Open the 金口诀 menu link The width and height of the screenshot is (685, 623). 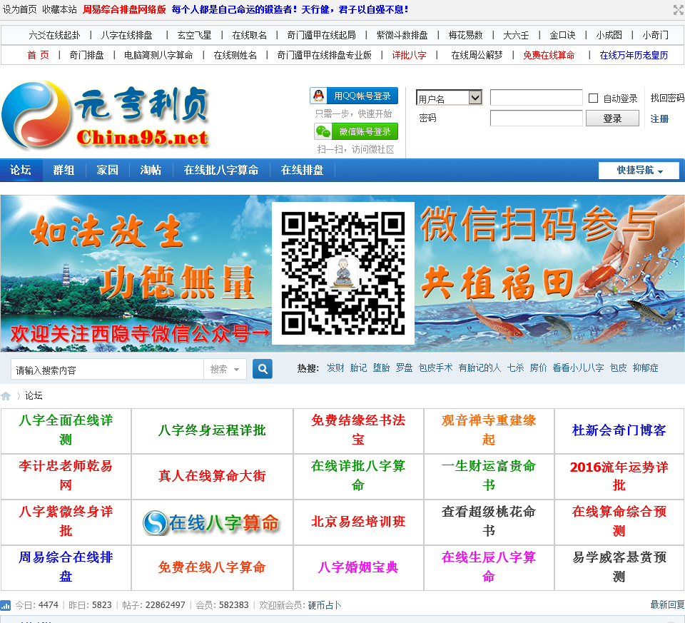click(563, 35)
